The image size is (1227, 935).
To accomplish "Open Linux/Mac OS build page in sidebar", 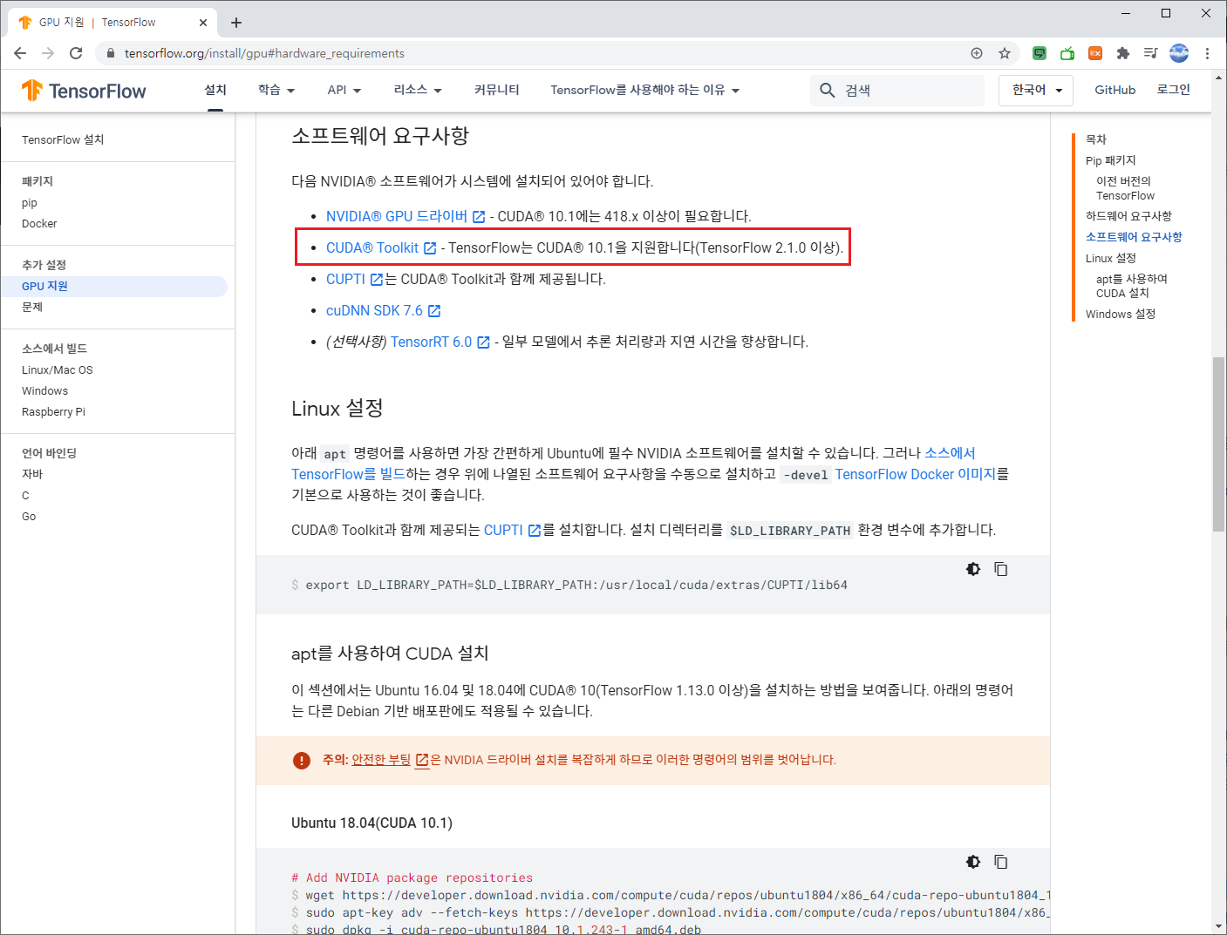I will click(58, 370).
